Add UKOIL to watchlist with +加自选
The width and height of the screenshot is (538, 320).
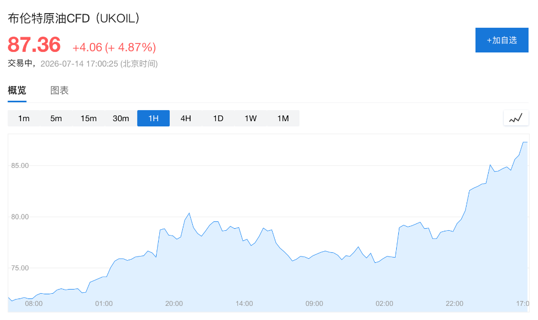(x=502, y=40)
